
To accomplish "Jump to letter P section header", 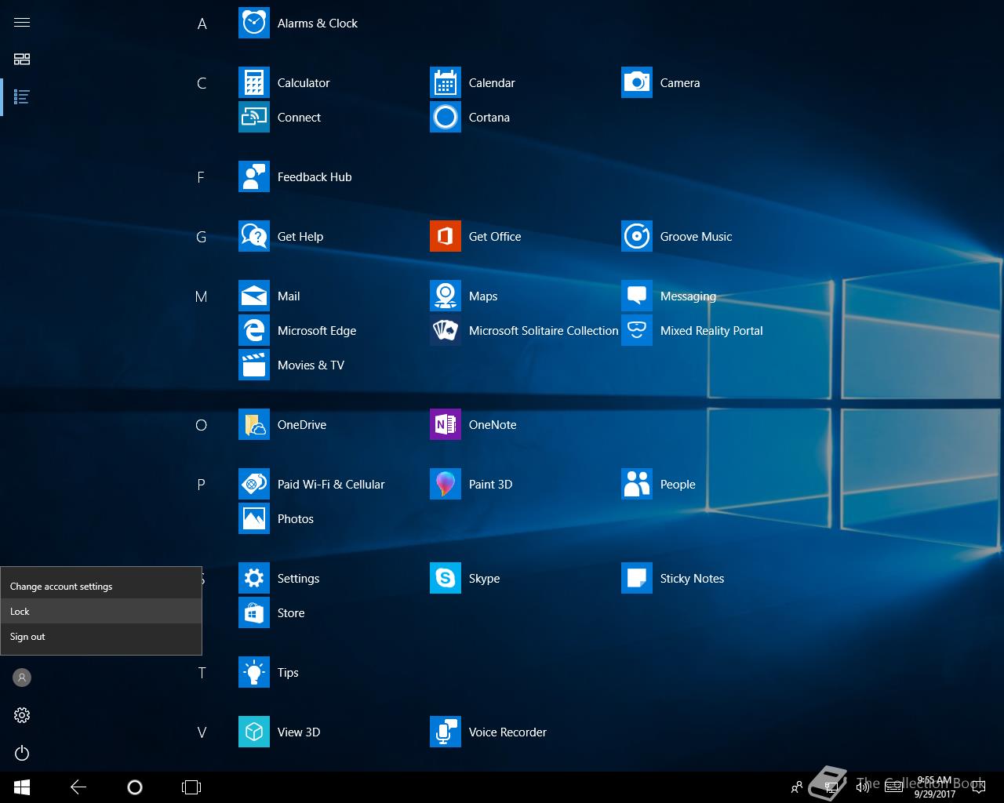I will pyautogui.click(x=201, y=485).
